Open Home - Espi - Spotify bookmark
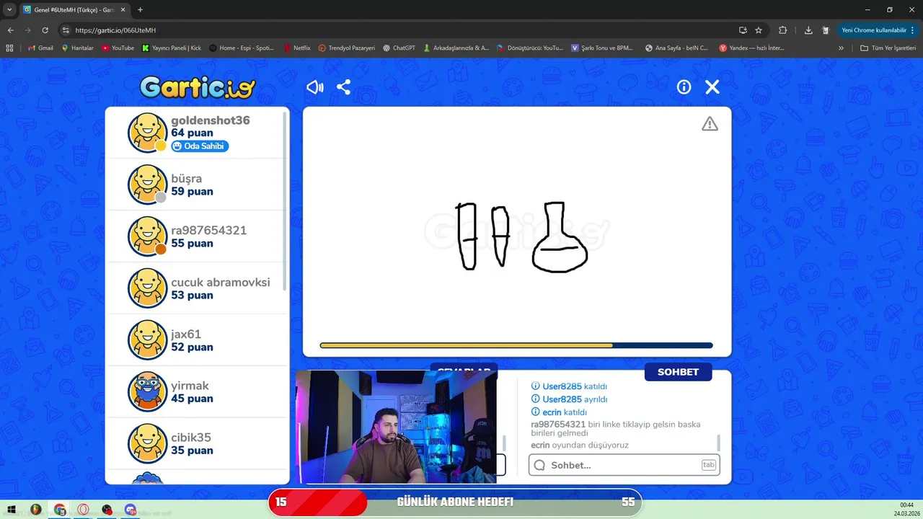Viewport: 923px width, 519px height. coord(242,48)
